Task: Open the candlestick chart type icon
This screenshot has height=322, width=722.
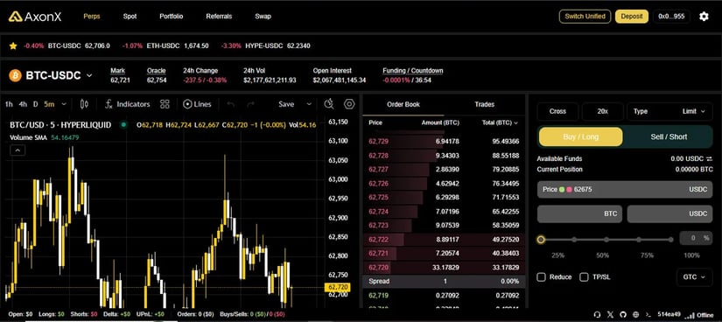Action: pos(84,104)
